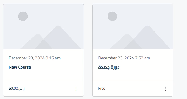Click the sun circle in New Course placeholder image
Screen dimensions: 187x99
(23, 16)
